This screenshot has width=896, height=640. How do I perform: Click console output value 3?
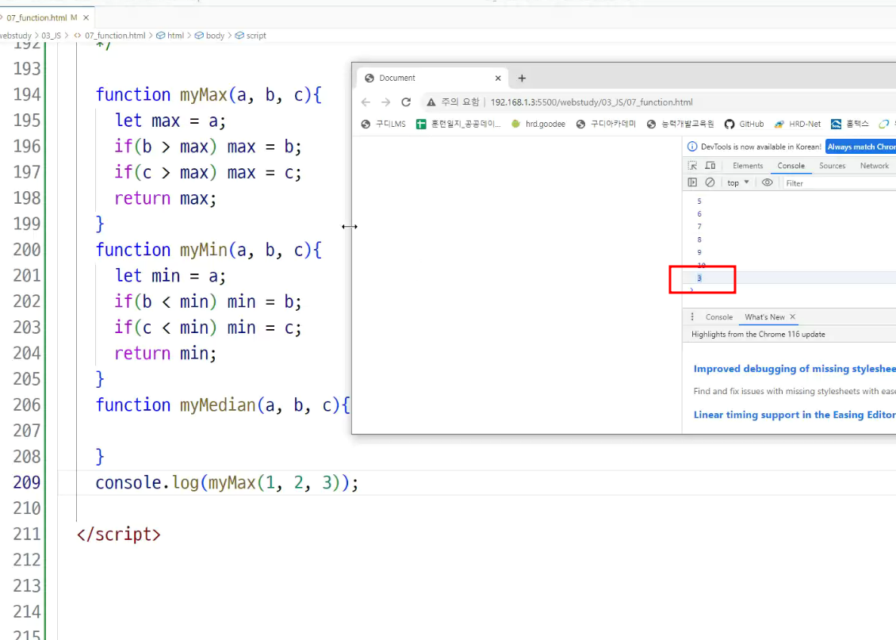coord(699,278)
